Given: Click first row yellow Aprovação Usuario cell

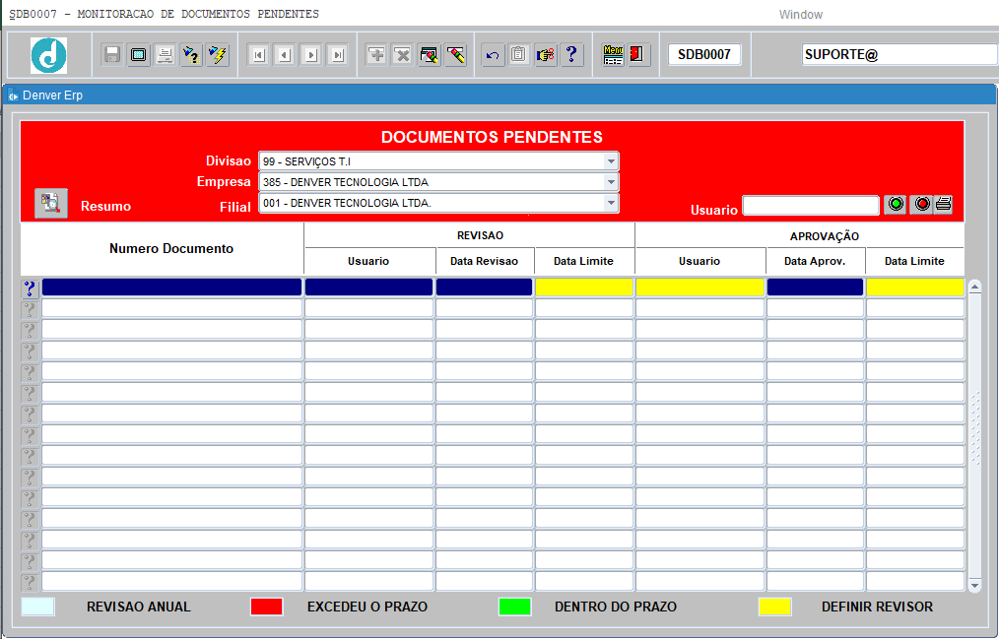Looking at the screenshot, I should click(700, 288).
